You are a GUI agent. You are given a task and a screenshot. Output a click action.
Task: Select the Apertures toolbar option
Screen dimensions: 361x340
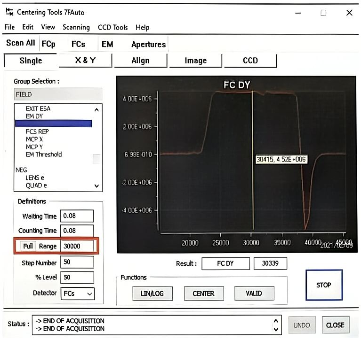coord(149,44)
